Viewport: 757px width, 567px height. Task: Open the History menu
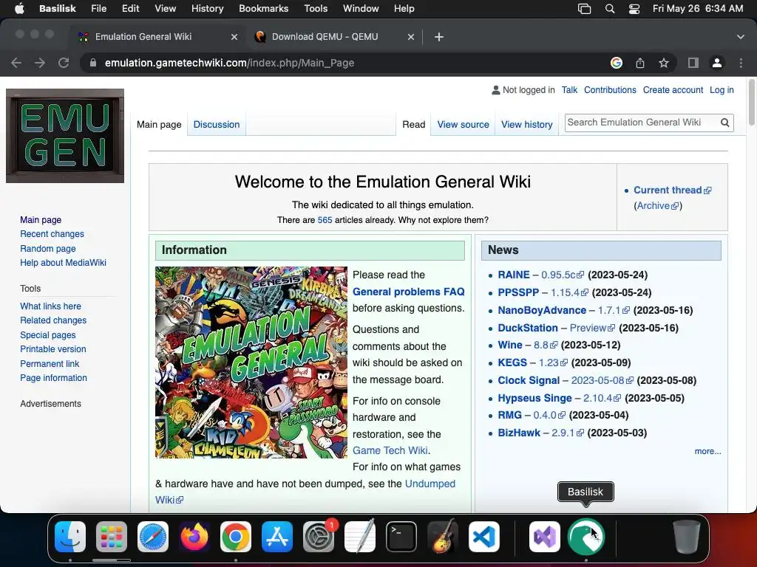[x=207, y=9]
